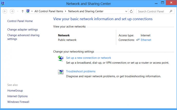Close the Network and Sharing Center window
Image resolution: width=177 pixels, height=110 pixels.
point(171,3)
